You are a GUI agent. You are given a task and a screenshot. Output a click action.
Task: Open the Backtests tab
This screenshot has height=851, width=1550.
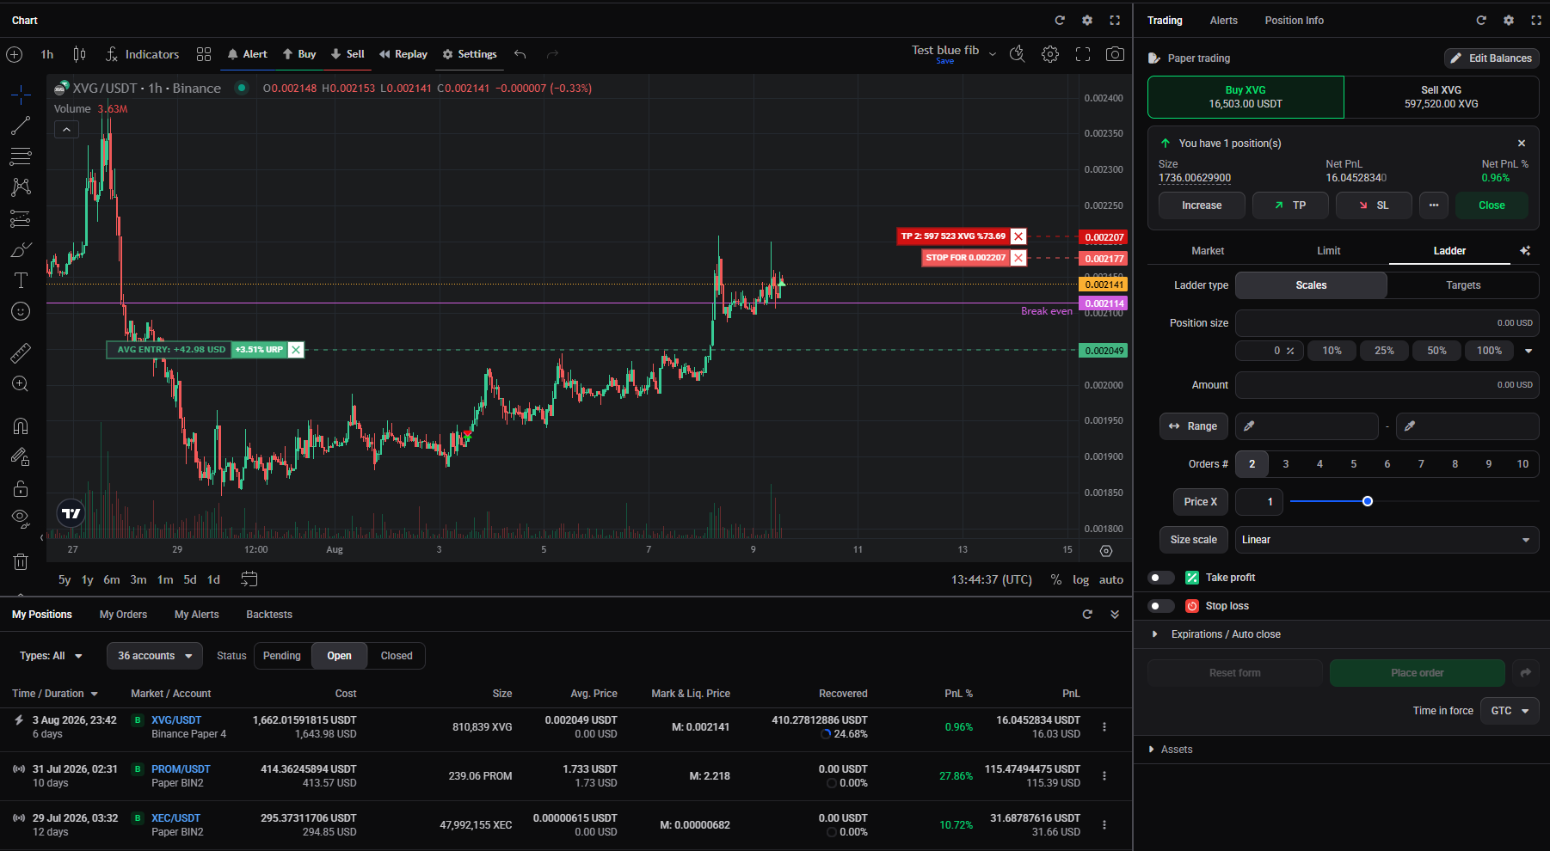point(269,615)
